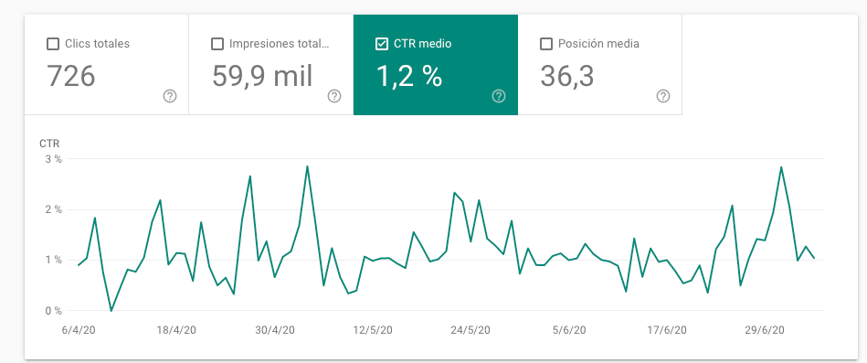Click the CTR axis title

[49, 144]
